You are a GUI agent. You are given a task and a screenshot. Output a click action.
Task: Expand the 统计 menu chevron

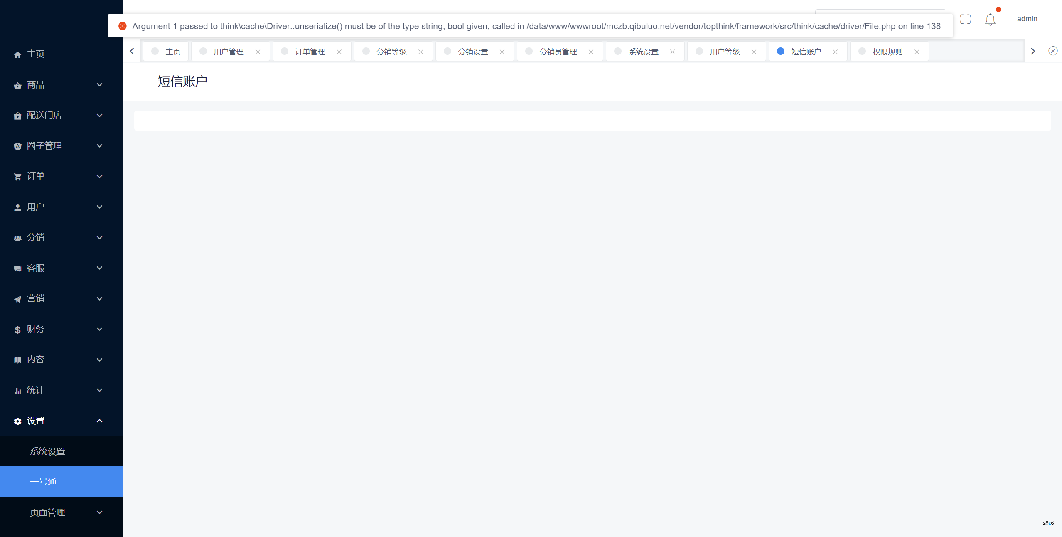click(99, 390)
